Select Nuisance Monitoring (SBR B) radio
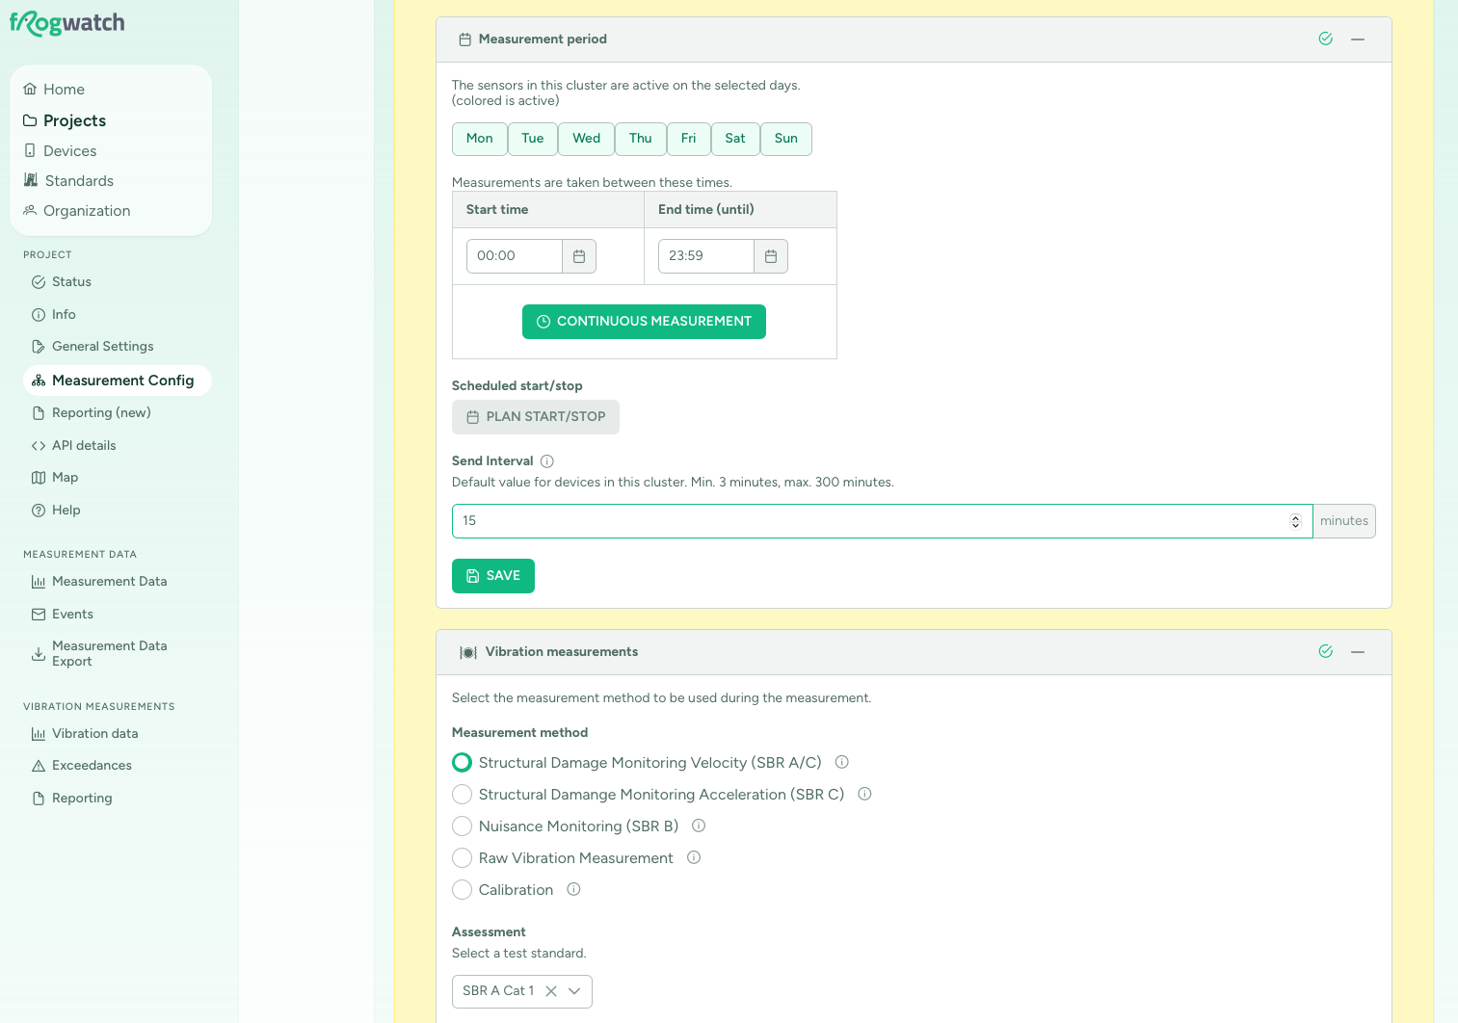Viewport: 1458px width, 1023px height. tap(463, 826)
